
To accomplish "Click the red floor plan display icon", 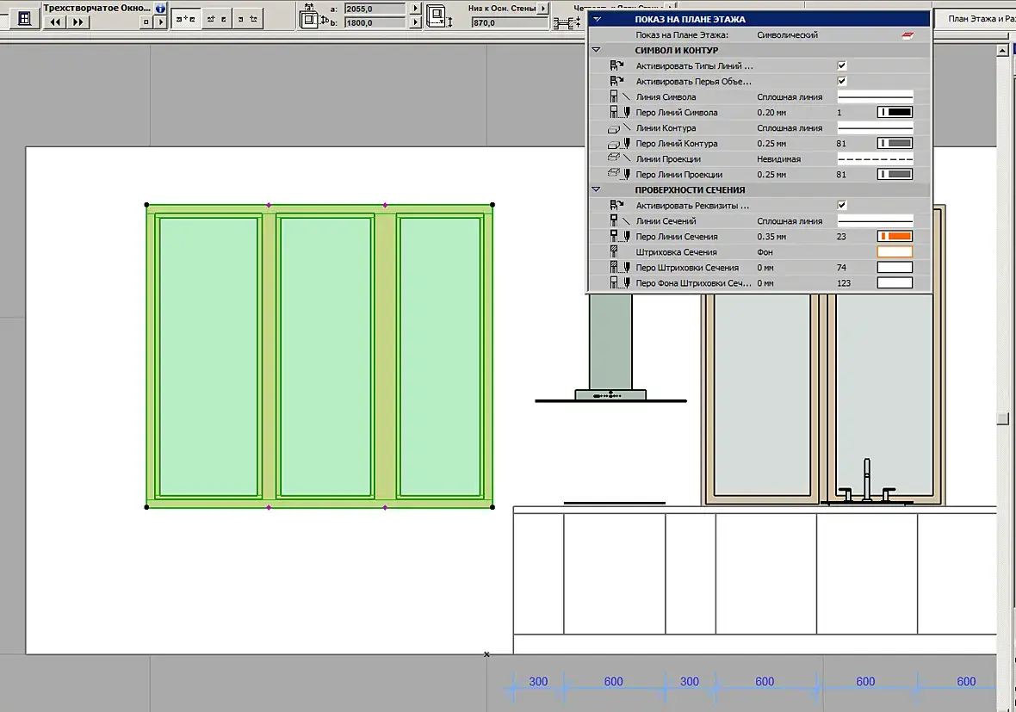I will point(907,35).
